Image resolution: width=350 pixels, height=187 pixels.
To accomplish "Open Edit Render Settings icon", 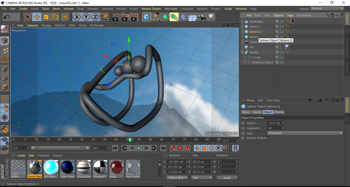I will (135, 17).
